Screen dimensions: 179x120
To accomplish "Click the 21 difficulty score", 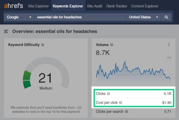I will [45, 78].
